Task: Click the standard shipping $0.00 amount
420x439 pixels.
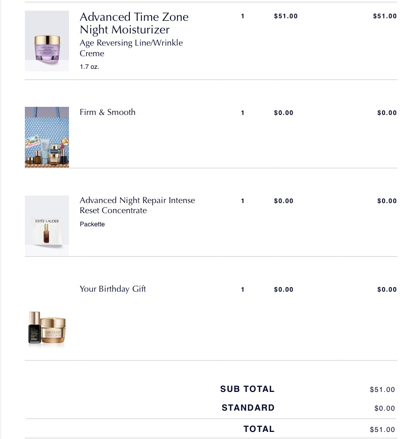Action: coord(384,408)
